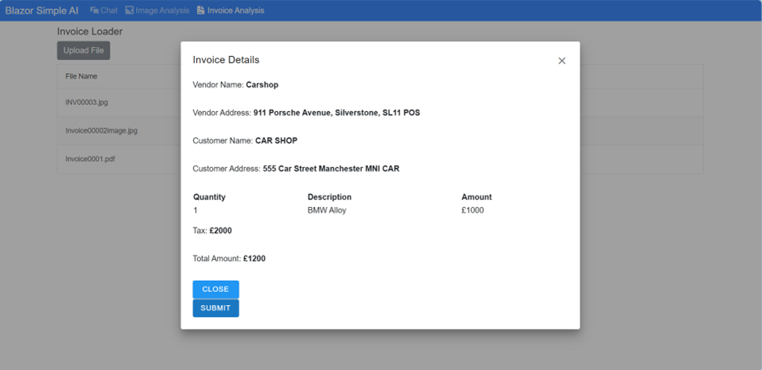Switch to Invoice Analysis tab
The height and width of the screenshot is (370, 762).
[235, 11]
